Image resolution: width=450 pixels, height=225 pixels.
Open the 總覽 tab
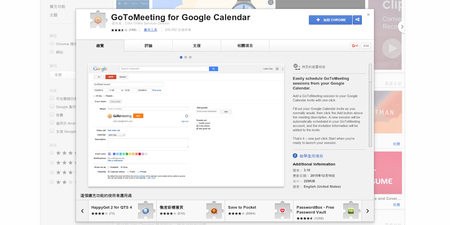tap(100, 46)
